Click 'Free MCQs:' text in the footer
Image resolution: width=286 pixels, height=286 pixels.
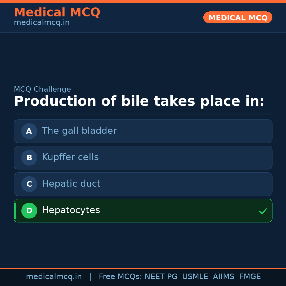tap(120, 277)
